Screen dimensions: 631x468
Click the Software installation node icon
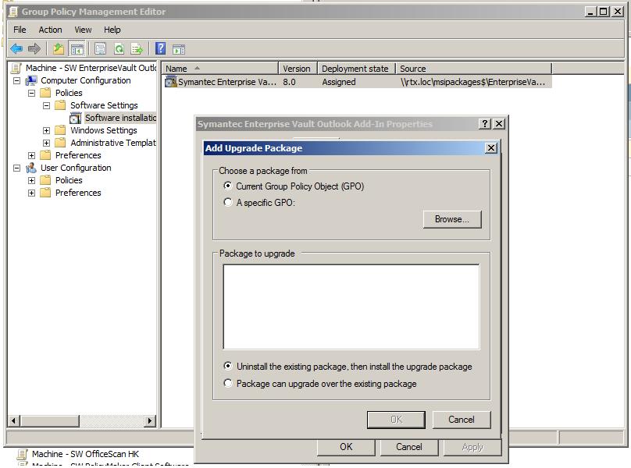point(75,118)
